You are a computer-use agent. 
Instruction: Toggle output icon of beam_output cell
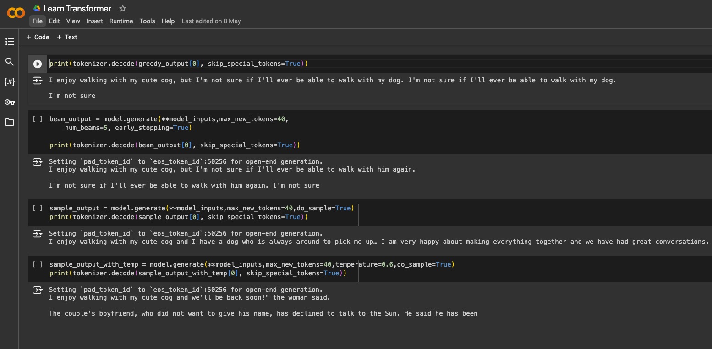38,162
